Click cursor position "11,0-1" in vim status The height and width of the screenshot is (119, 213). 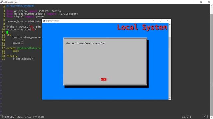pos(187,117)
